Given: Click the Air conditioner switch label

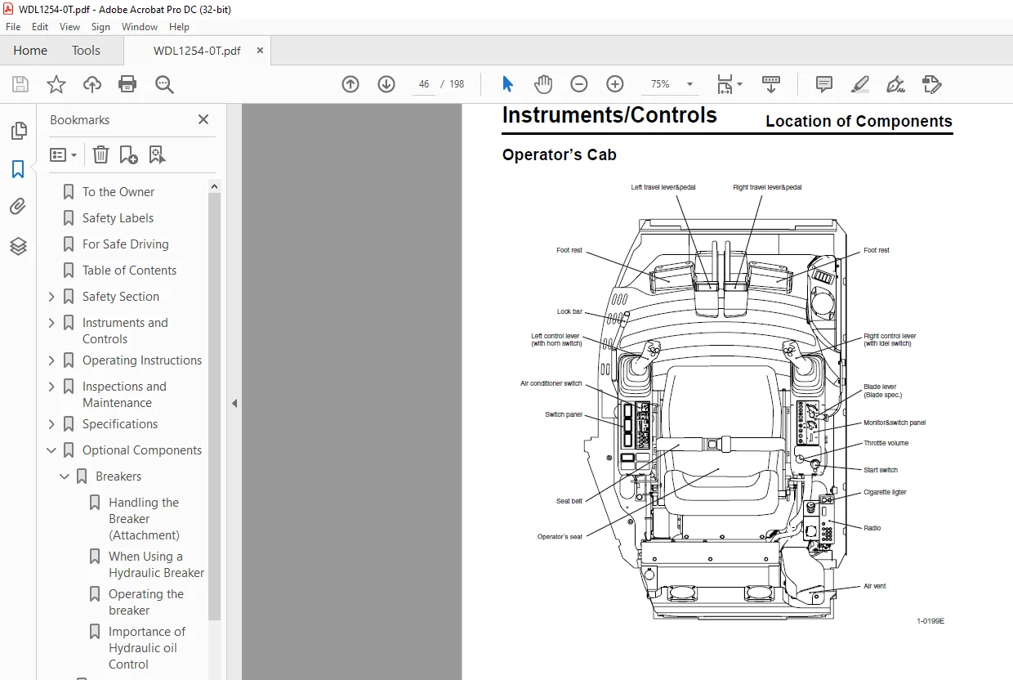Looking at the screenshot, I should click(551, 383).
